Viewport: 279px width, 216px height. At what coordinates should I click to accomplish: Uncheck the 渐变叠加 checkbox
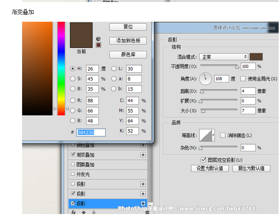click(73, 154)
